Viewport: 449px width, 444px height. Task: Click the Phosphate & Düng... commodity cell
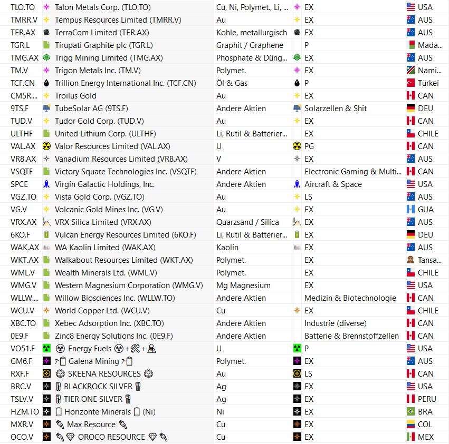pos(252,57)
